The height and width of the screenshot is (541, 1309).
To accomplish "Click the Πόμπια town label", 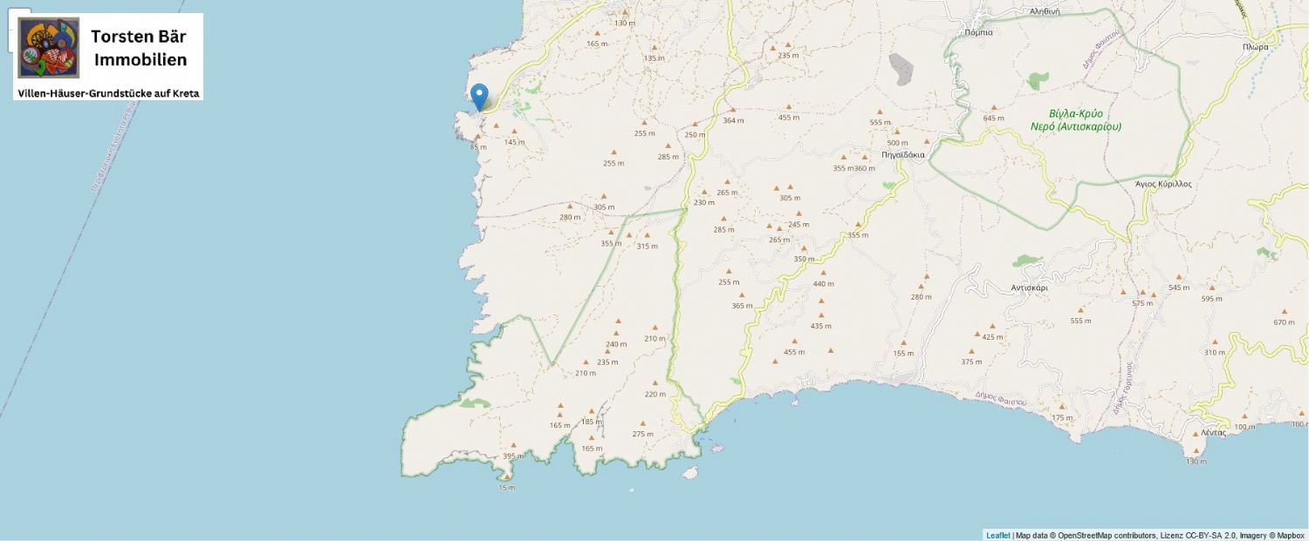I will (x=979, y=32).
